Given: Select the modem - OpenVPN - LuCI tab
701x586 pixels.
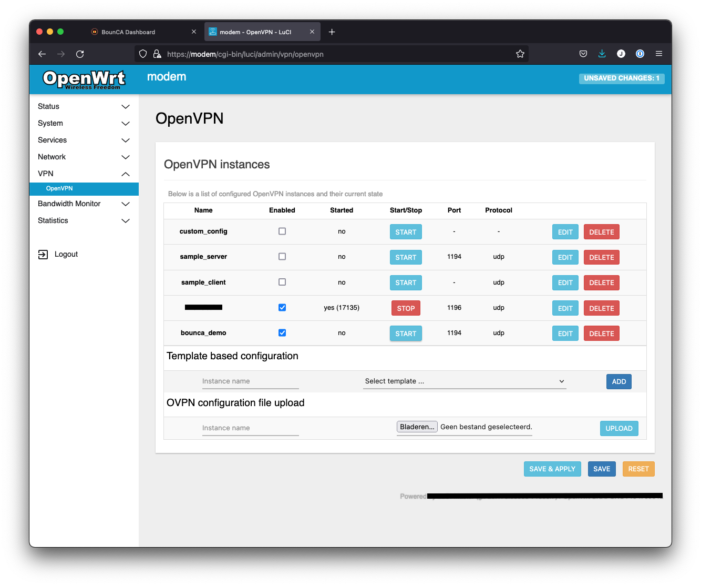Looking at the screenshot, I should point(262,32).
